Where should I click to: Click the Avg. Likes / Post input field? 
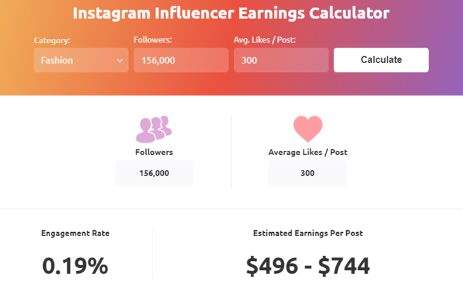(x=281, y=60)
